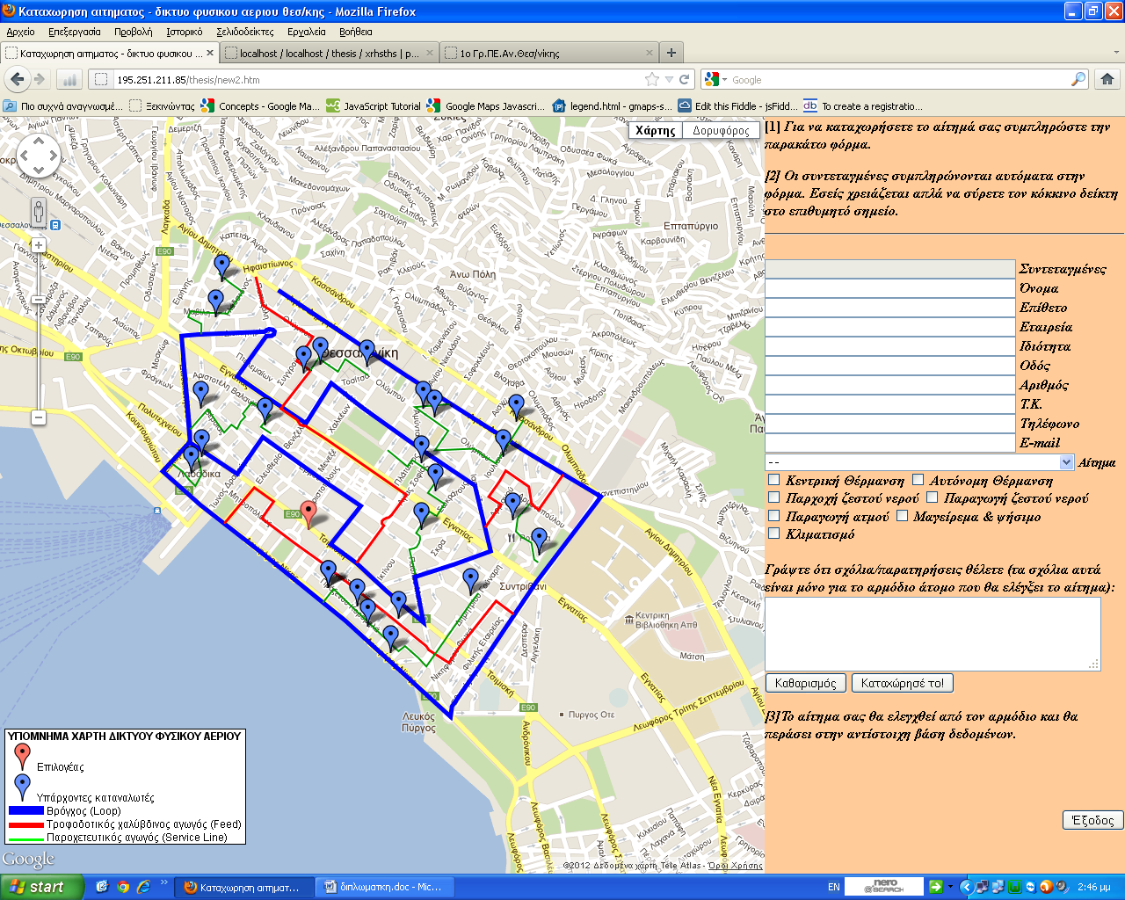Image resolution: width=1125 pixels, height=900 pixels.
Task: Click the Windows start button
Action: [42, 887]
